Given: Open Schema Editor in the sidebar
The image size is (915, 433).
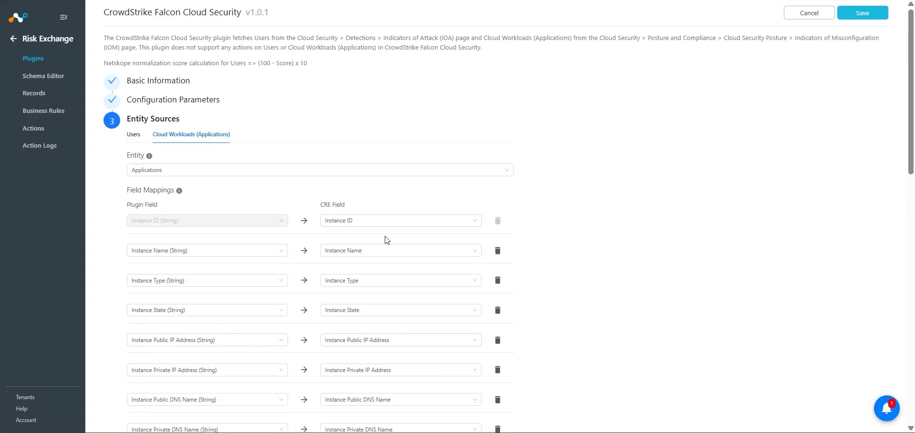Looking at the screenshot, I should [x=43, y=76].
